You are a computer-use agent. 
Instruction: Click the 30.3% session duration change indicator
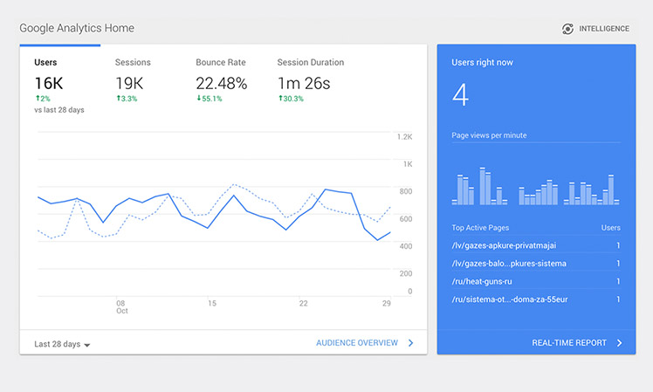pyautogui.click(x=291, y=99)
